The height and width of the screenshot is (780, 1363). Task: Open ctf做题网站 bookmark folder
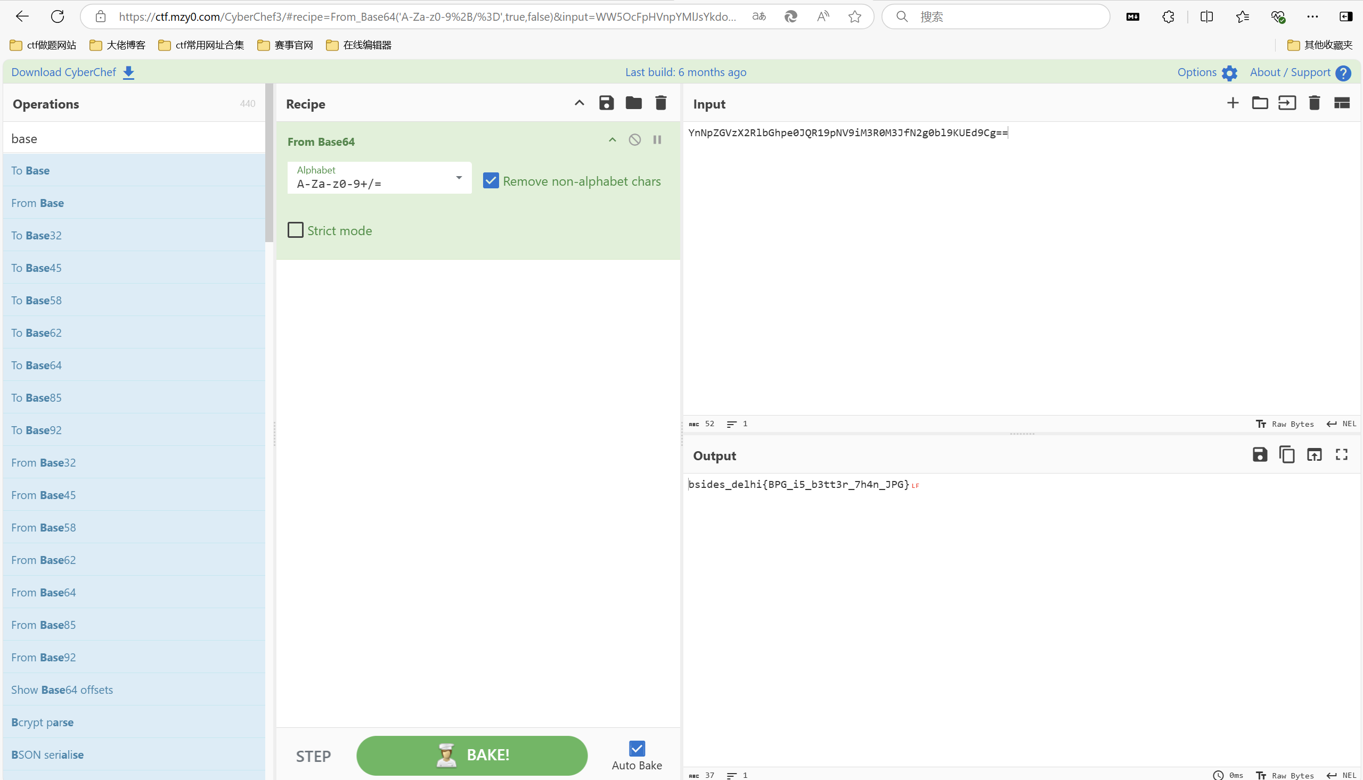(43, 45)
